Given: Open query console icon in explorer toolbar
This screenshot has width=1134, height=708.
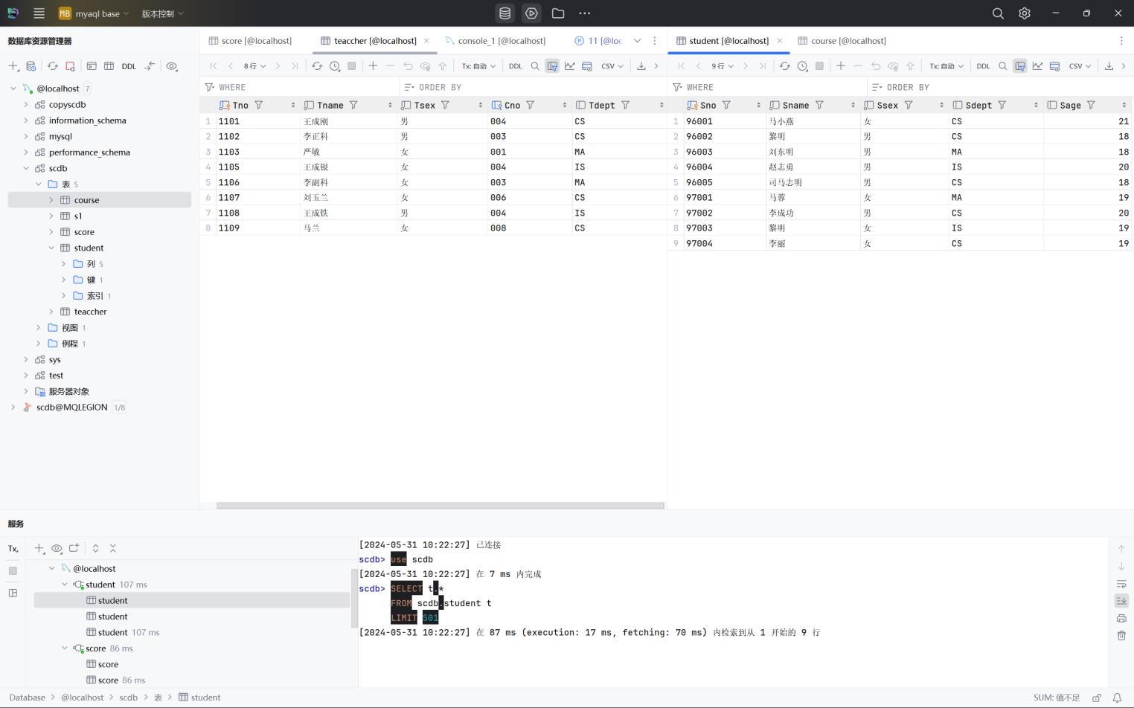Looking at the screenshot, I should pyautogui.click(x=92, y=66).
